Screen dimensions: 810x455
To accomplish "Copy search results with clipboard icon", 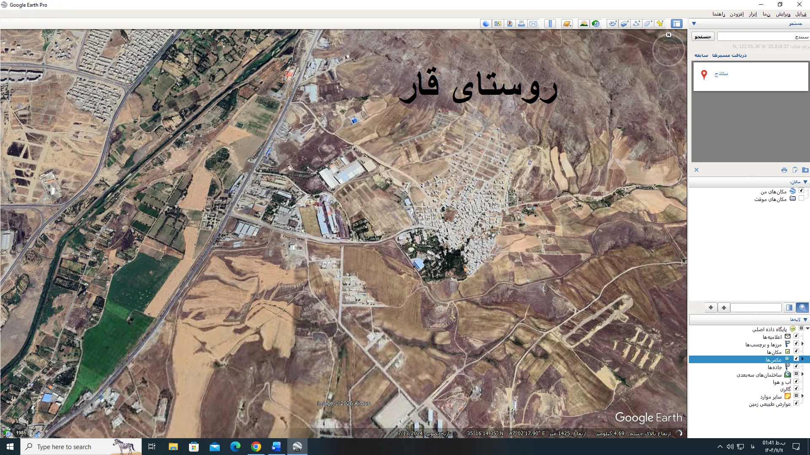I will coord(795,170).
